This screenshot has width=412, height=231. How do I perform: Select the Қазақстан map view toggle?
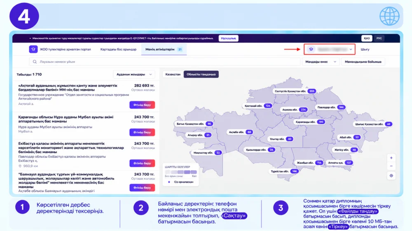[173, 74]
